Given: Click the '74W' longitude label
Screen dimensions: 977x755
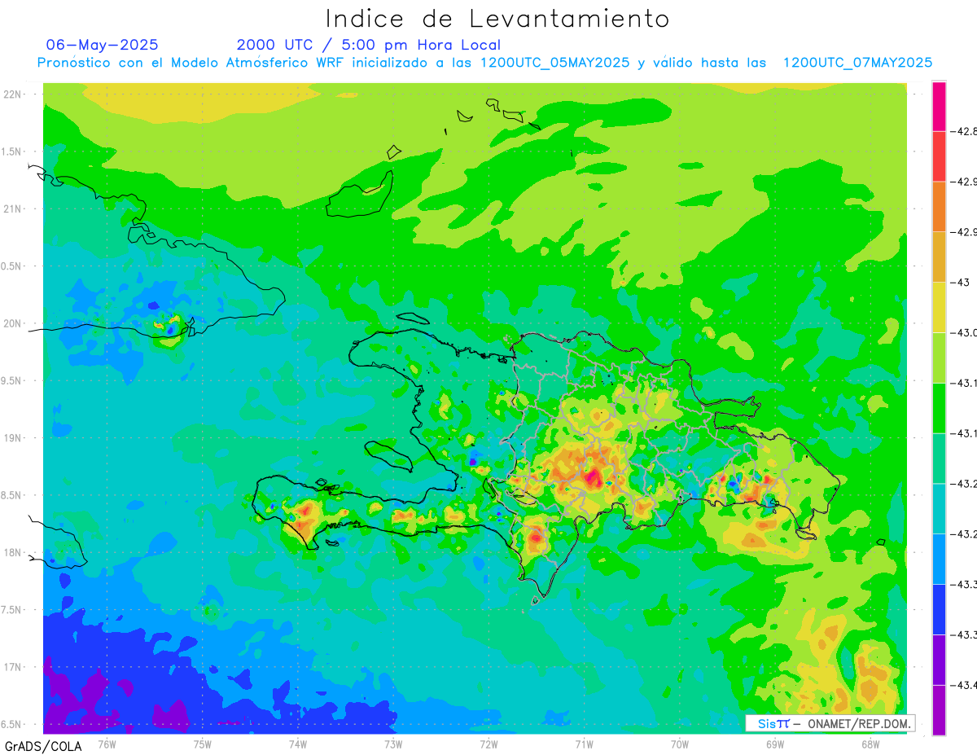Looking at the screenshot, I should pyautogui.click(x=297, y=744).
